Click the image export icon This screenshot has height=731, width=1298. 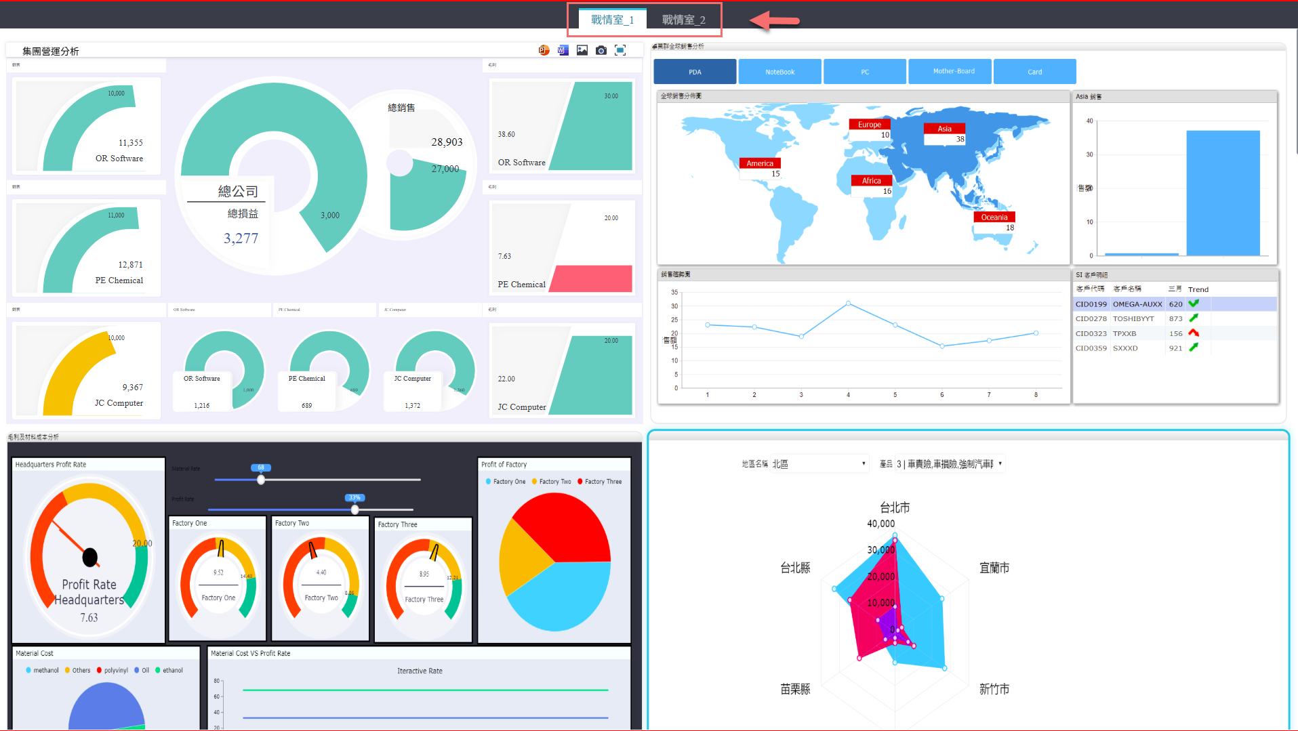pos(582,50)
